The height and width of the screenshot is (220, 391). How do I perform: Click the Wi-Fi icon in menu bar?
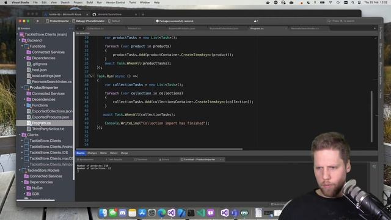pyautogui.click(x=331, y=2)
